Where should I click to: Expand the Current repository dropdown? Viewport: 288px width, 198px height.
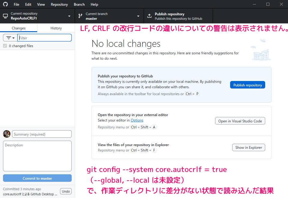click(x=69, y=16)
